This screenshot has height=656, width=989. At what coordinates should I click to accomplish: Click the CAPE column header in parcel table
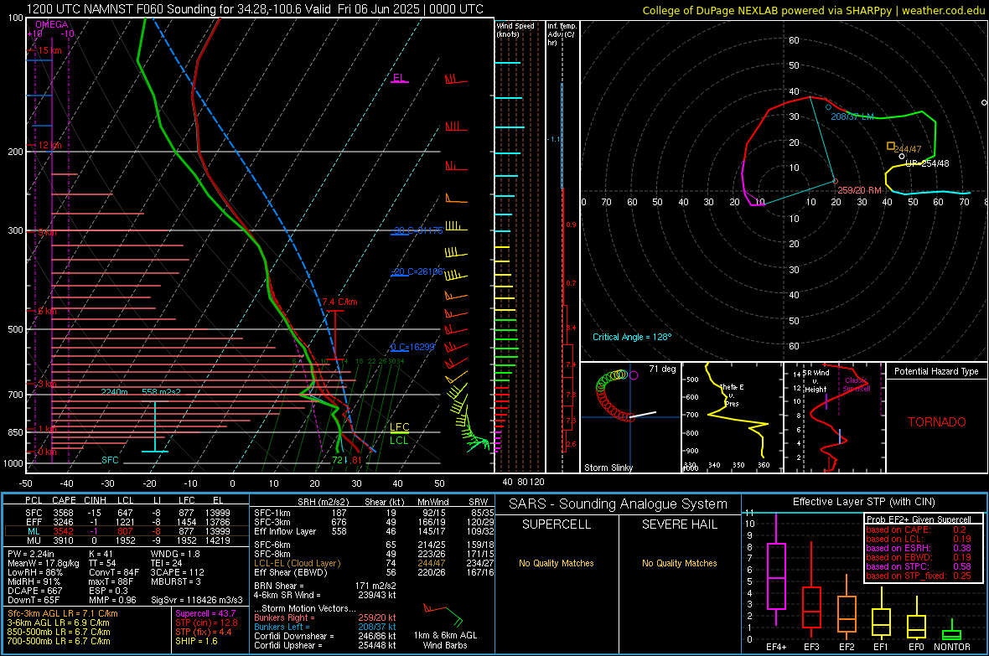(64, 500)
